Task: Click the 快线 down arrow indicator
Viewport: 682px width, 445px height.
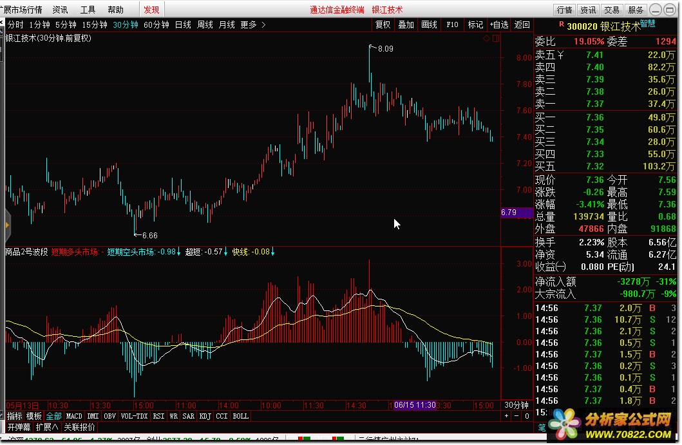Action: tap(272, 252)
